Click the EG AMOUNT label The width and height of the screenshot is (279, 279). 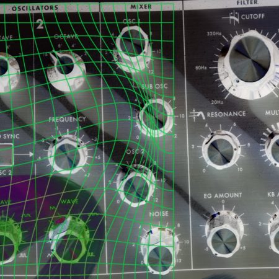click(223, 195)
